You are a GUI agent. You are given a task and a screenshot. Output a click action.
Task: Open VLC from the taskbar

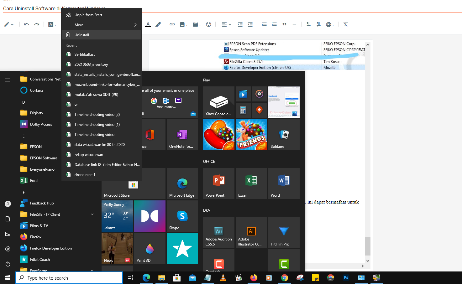coord(223,278)
